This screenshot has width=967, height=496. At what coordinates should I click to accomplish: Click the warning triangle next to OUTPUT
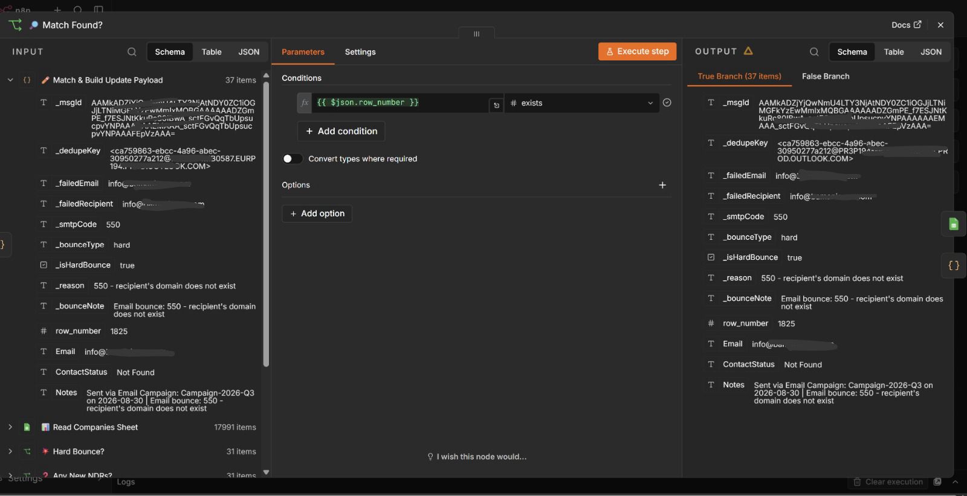click(x=748, y=51)
